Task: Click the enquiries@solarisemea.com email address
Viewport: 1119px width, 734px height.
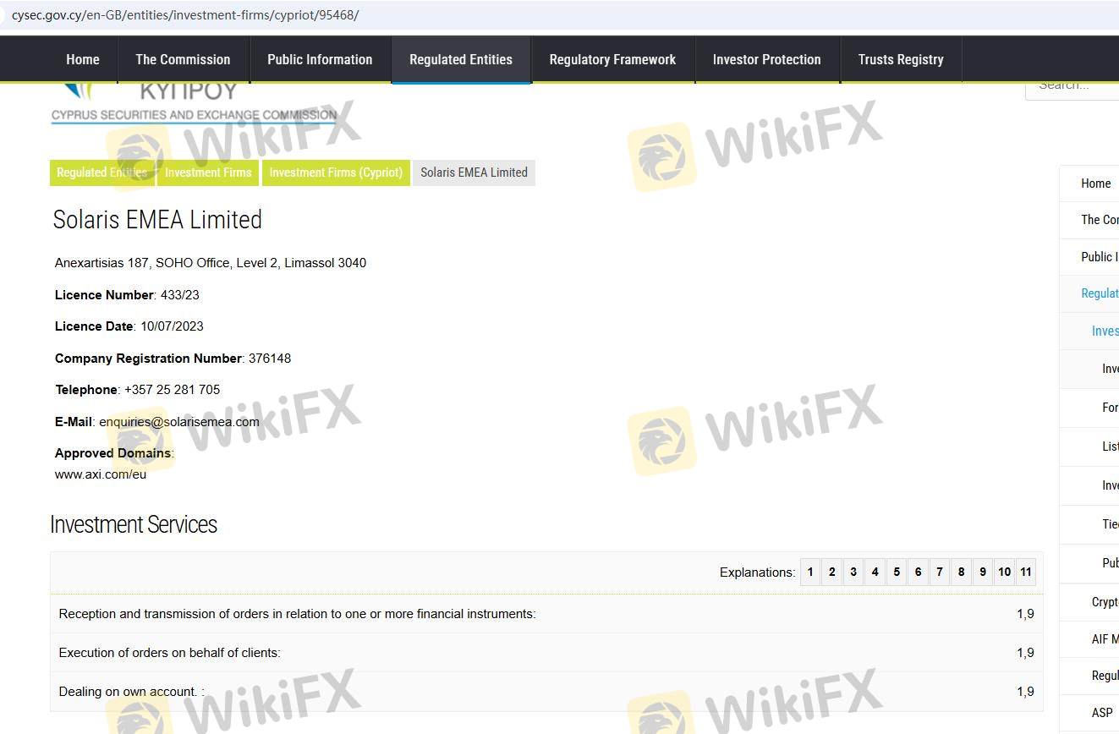Action: (x=179, y=422)
